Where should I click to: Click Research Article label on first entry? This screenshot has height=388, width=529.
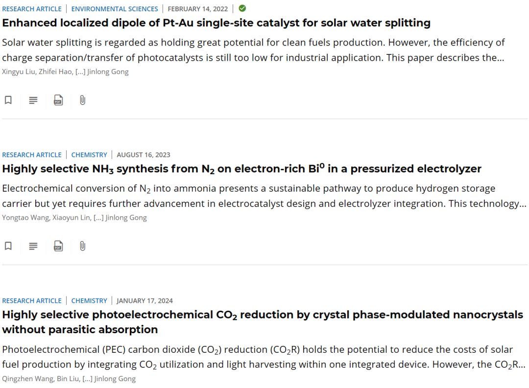click(x=32, y=9)
